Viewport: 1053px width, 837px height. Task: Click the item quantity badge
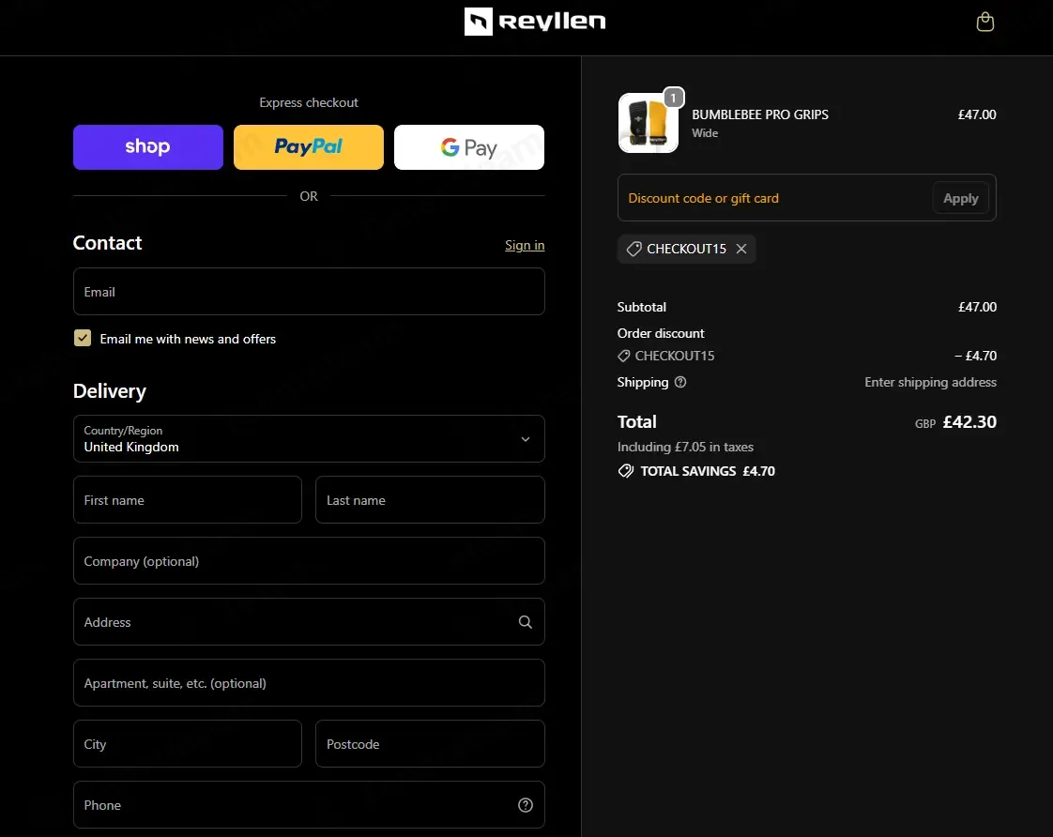[x=674, y=98]
